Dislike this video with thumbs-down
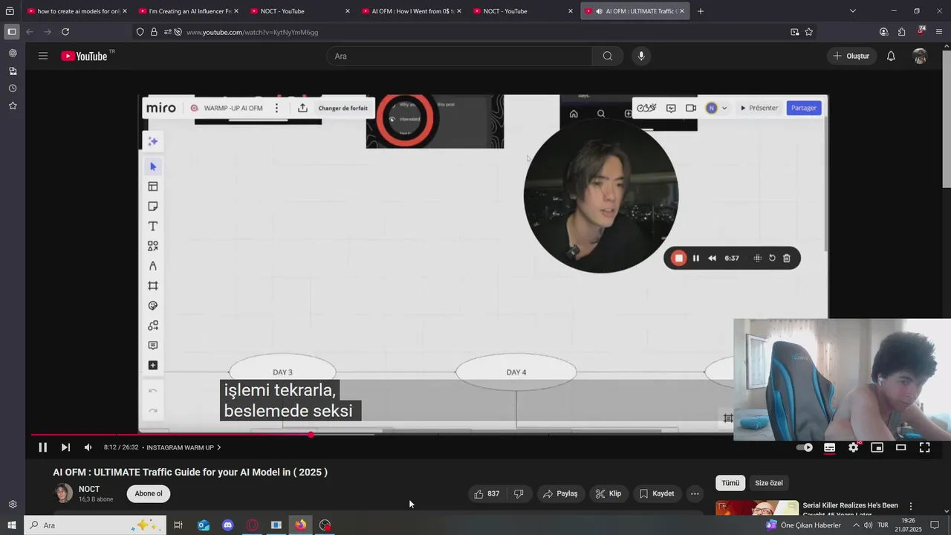Viewport: 951px width, 535px height. [x=519, y=493]
